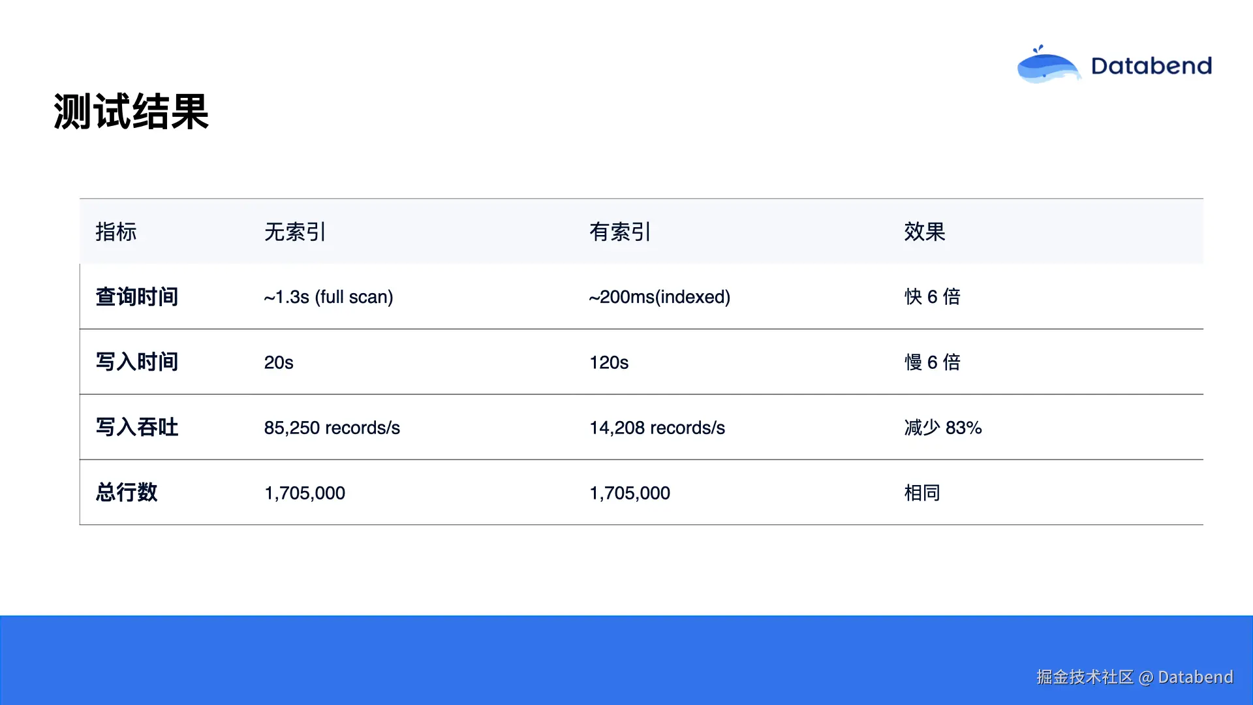
Task: Select the 总行数 row label
Action: point(127,493)
